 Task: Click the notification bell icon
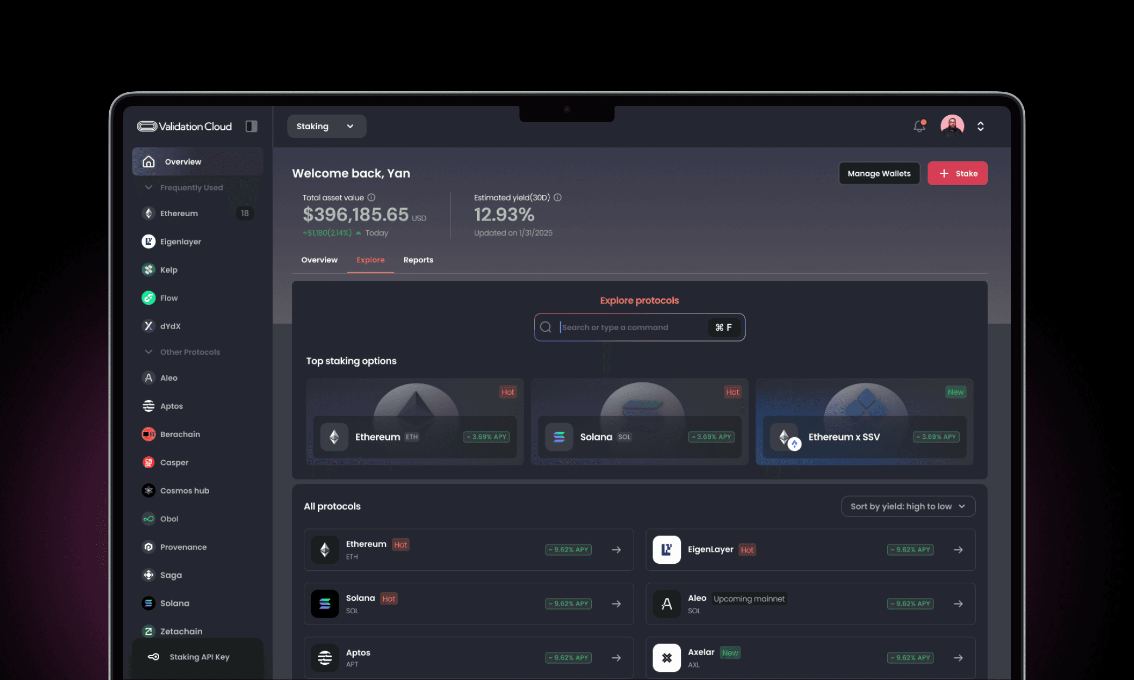pyautogui.click(x=919, y=126)
